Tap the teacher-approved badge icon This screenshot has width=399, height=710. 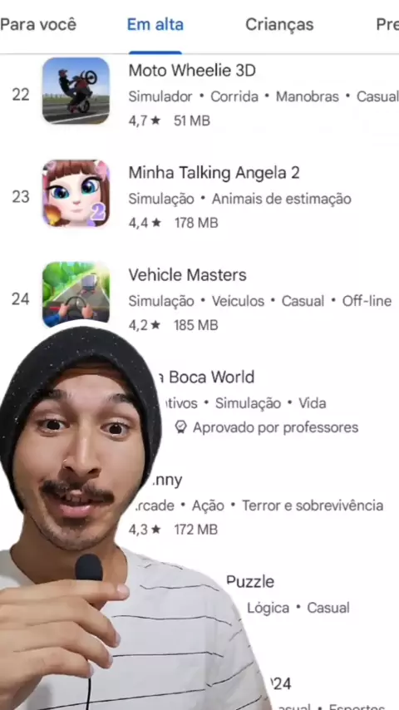pos(180,427)
